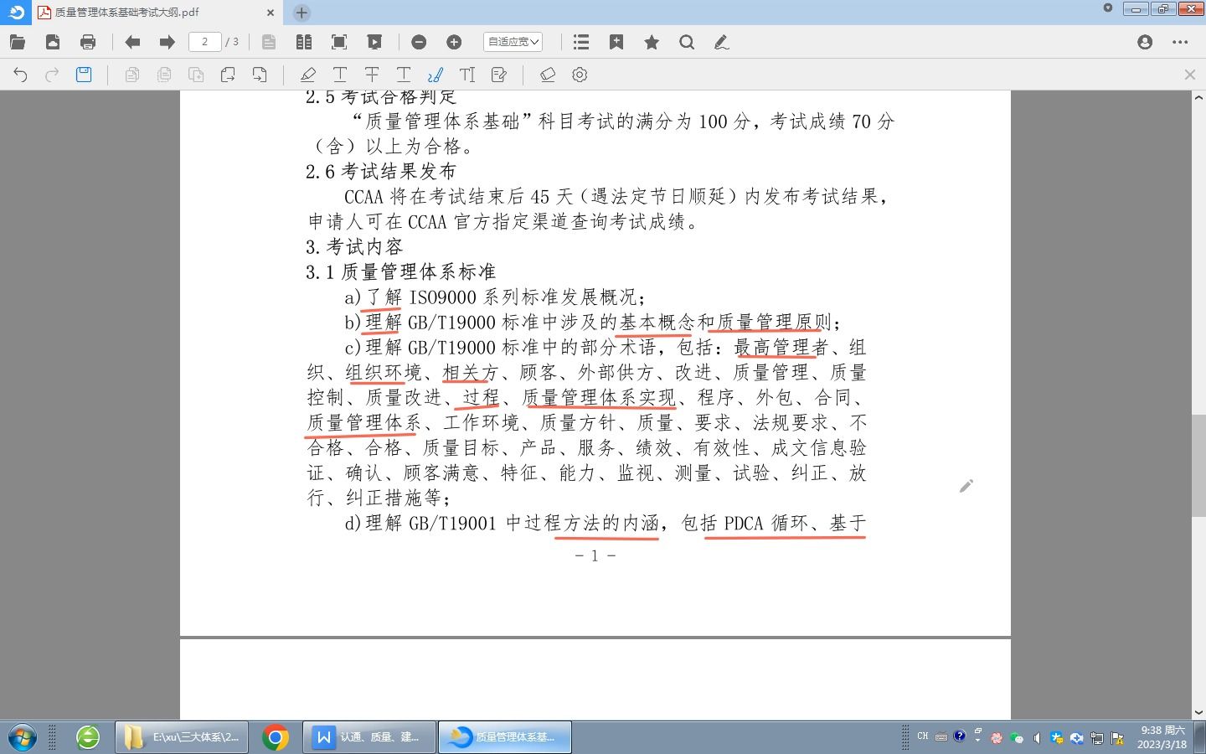Close the annotation toolbar with X
1206x754 pixels.
(1190, 75)
